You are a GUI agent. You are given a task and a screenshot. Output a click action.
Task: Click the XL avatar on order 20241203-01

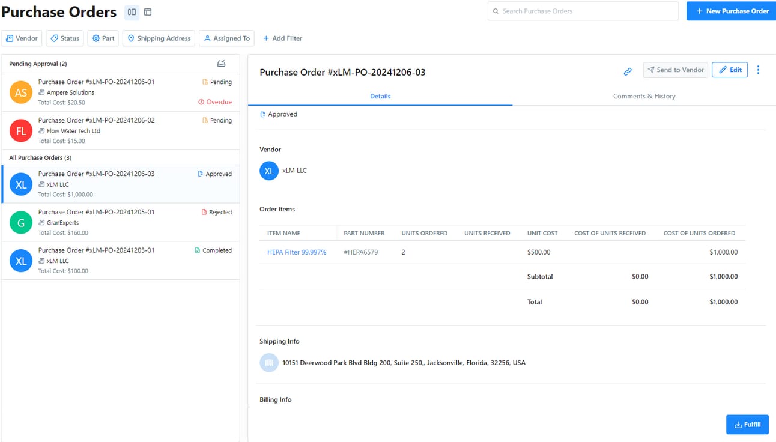click(x=21, y=261)
